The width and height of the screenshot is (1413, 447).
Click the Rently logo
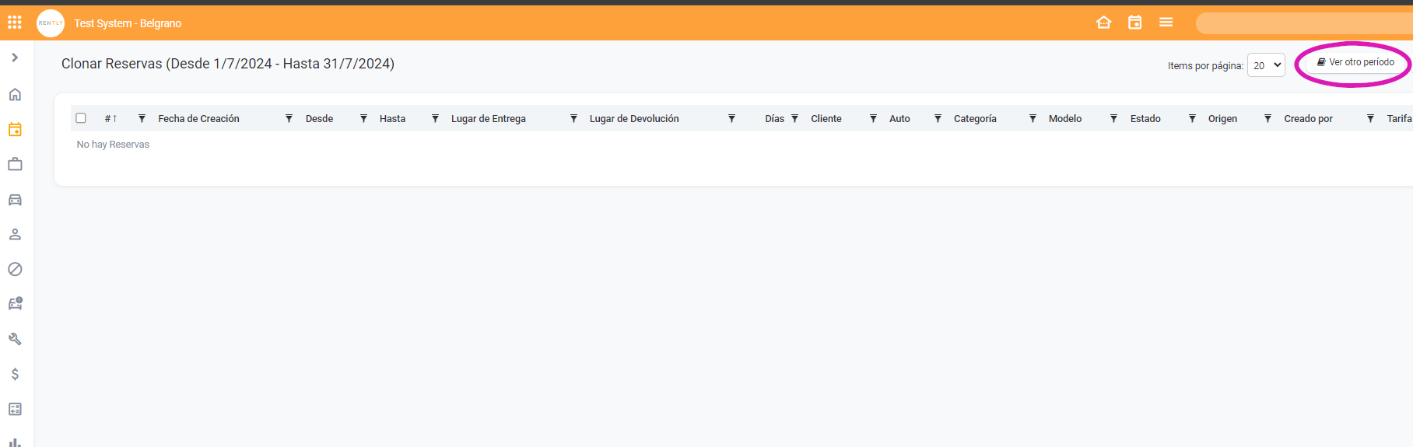pyautogui.click(x=51, y=23)
